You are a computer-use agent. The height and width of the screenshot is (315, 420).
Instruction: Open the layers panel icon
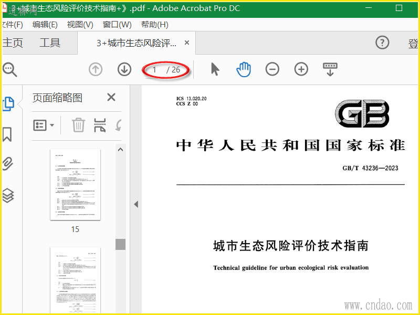click(x=8, y=195)
